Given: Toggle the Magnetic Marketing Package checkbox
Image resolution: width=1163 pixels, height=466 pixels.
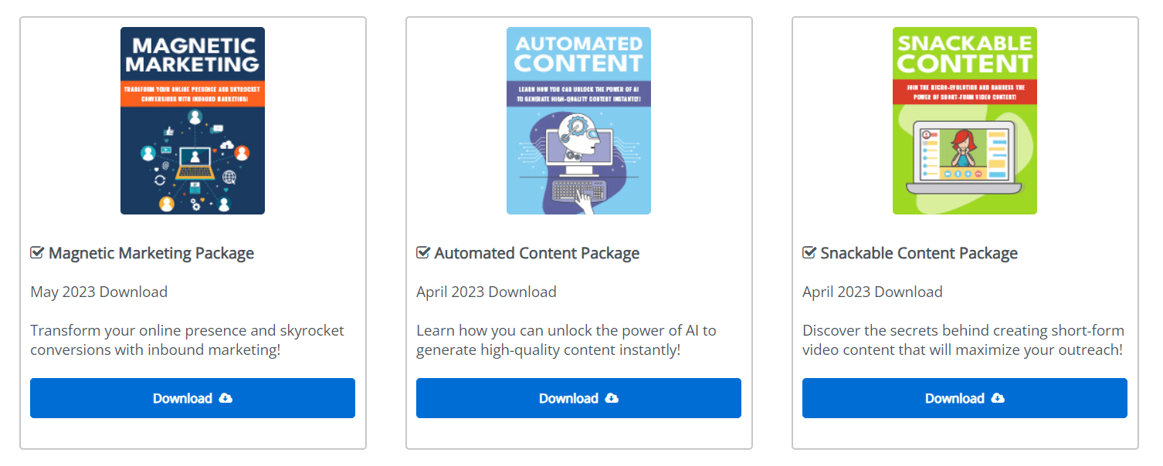Looking at the screenshot, I should point(37,253).
